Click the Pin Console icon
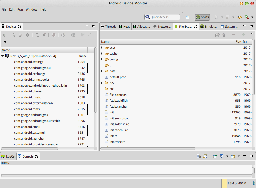Viewport: 256px width, 188px height. [x=215, y=156]
